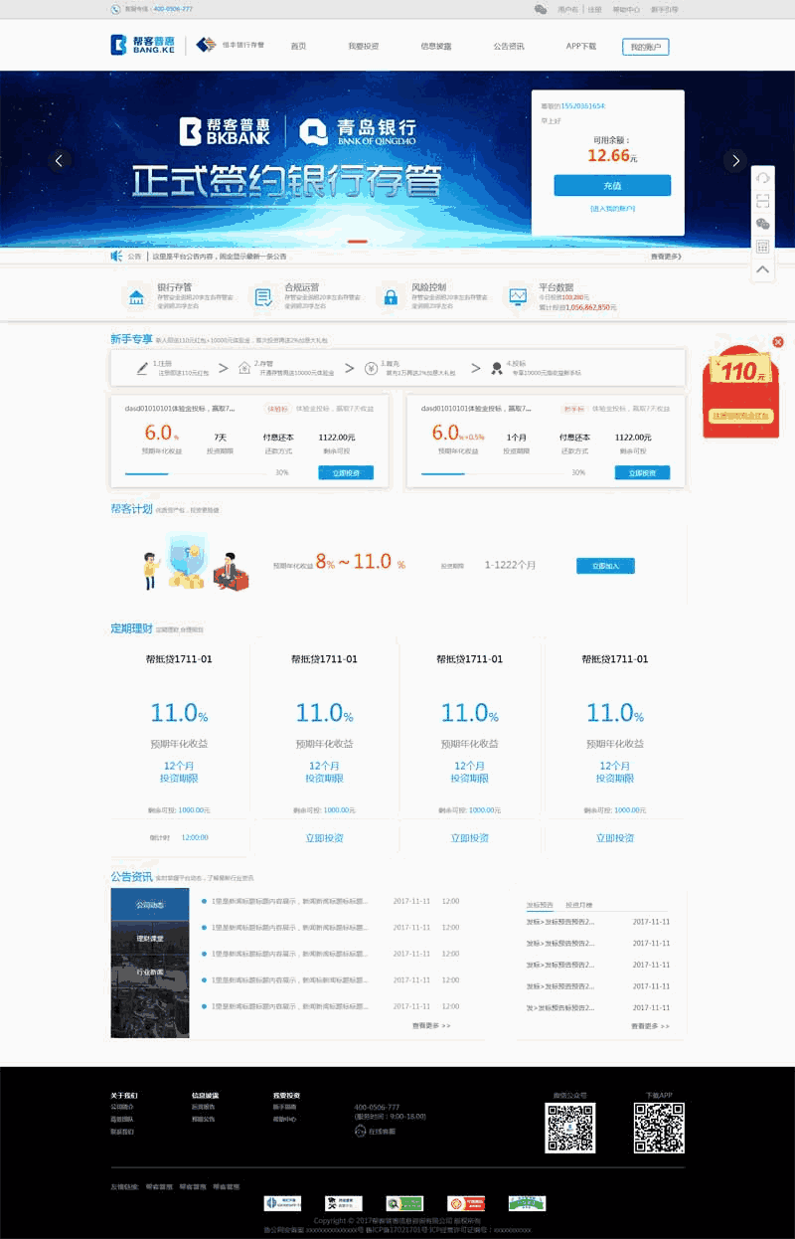The width and height of the screenshot is (795, 1239).
Task: Click the BANG.KE logo
Action: (x=141, y=45)
